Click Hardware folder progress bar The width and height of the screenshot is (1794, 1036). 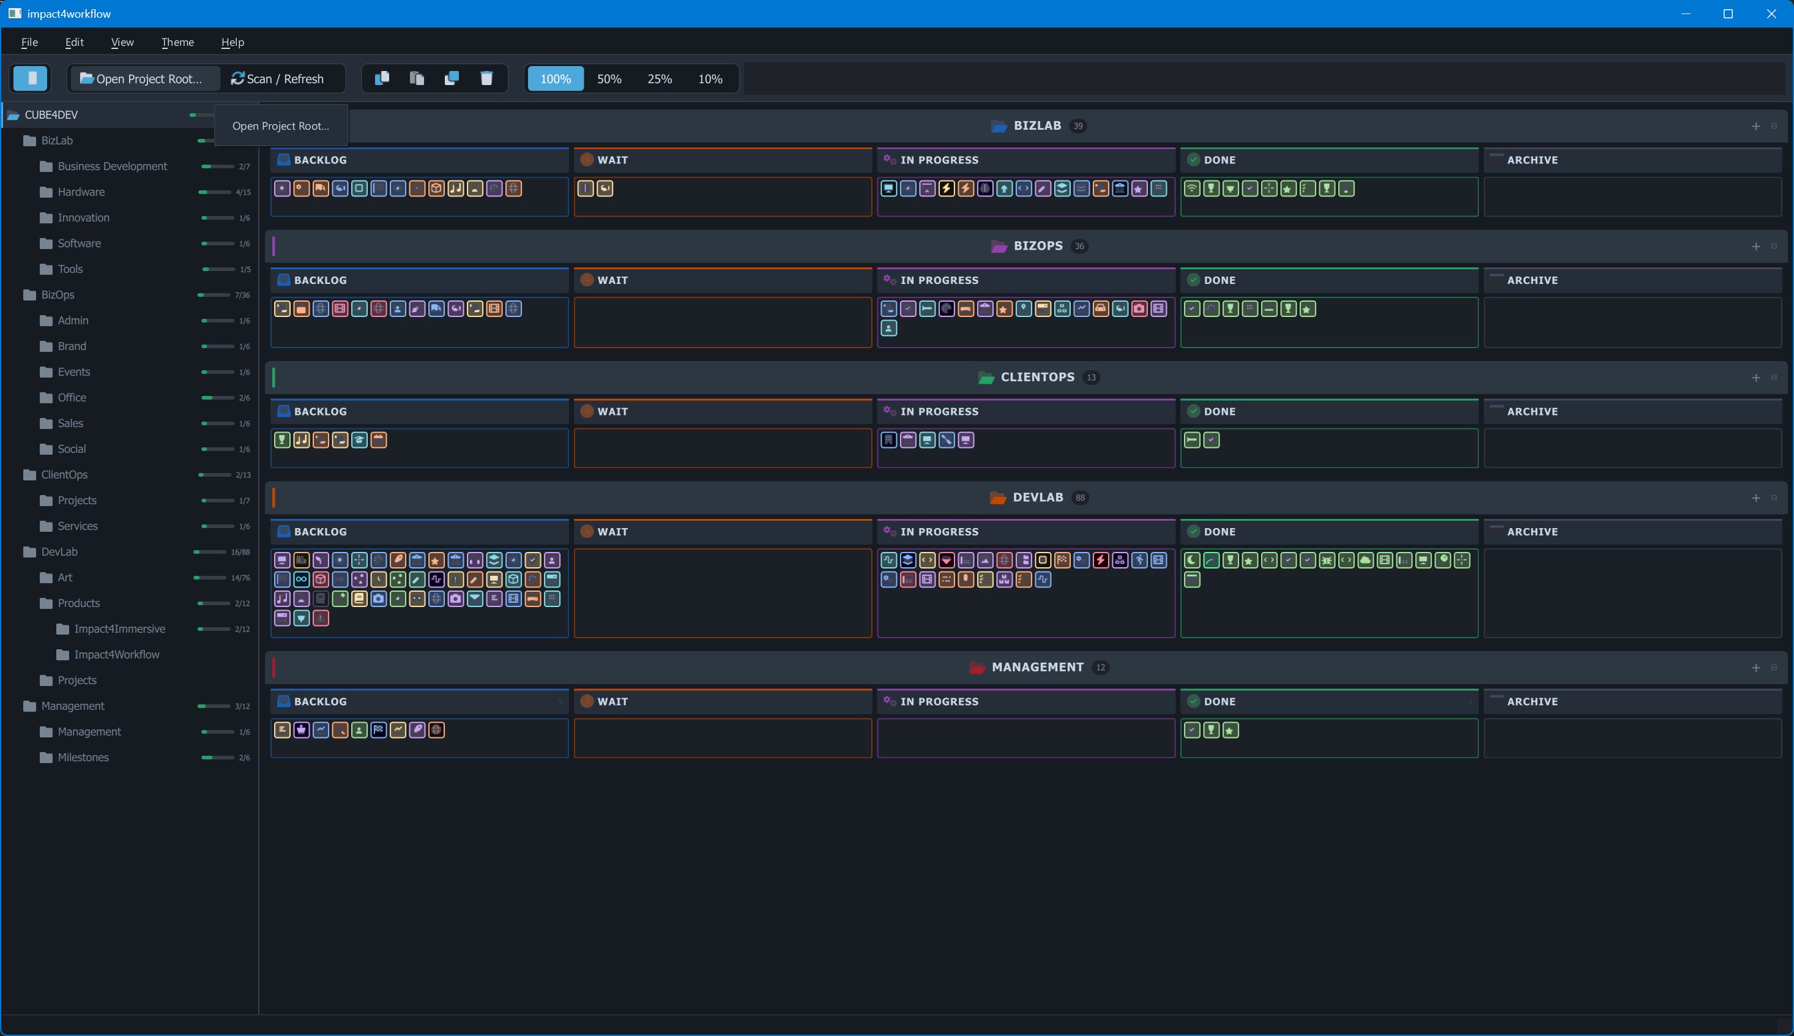[x=215, y=192]
